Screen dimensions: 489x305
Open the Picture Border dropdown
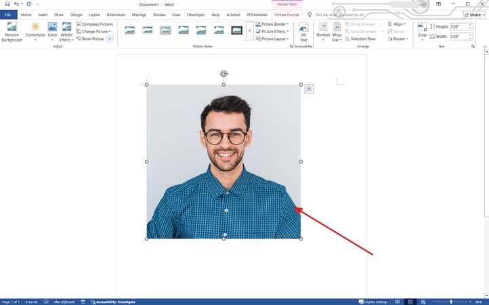[272, 24]
